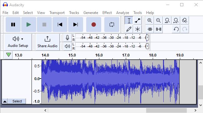Click the speaker playback meter icon

click(x=67, y=46)
